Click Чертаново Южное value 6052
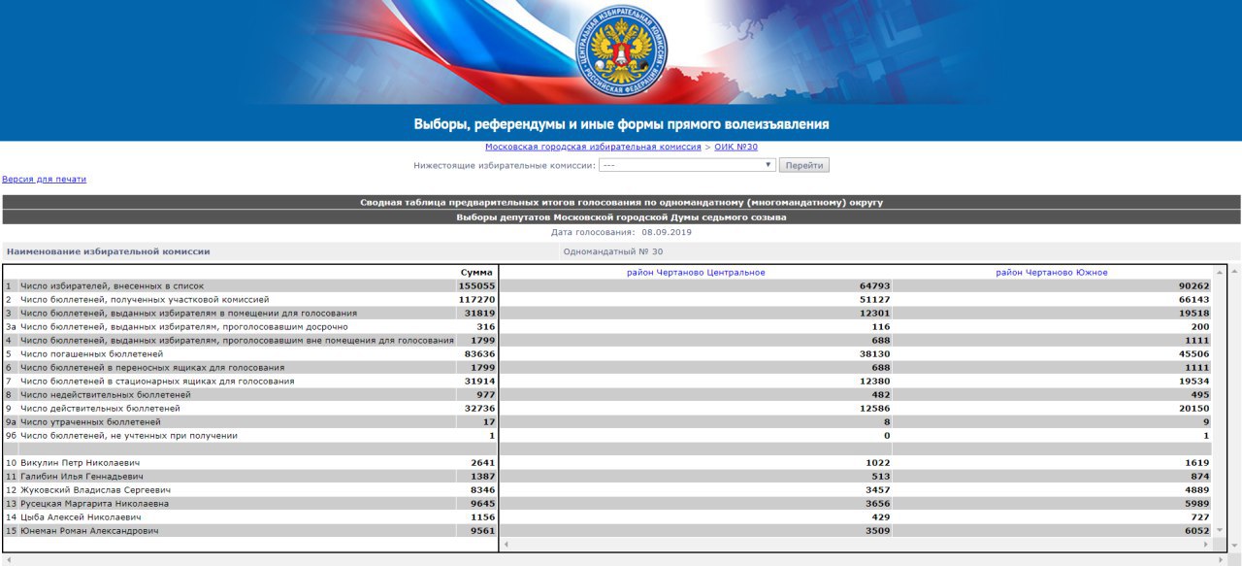 [x=1196, y=531]
